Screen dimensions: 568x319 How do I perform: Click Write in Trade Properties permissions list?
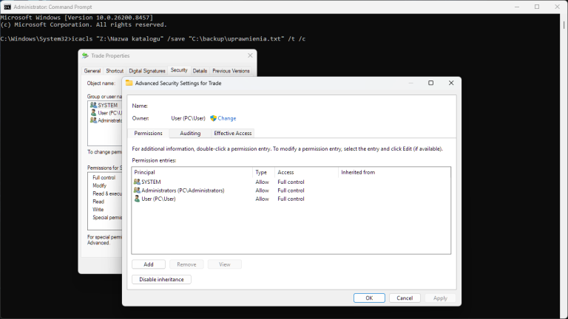[98, 210]
